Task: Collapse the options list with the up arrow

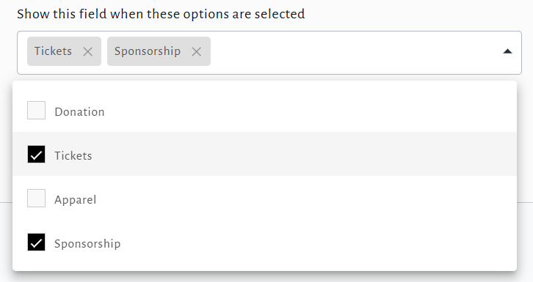Action: [507, 51]
